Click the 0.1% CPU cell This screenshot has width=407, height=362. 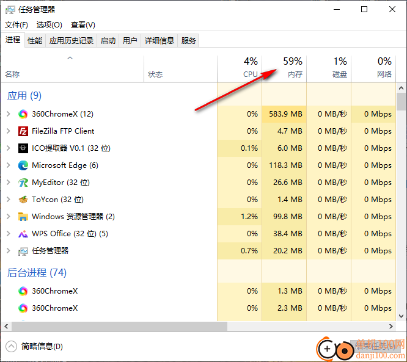pos(240,148)
